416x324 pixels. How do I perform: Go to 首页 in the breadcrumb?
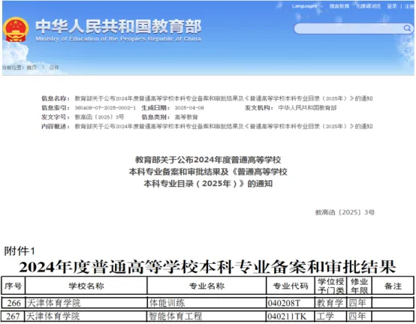32,67
